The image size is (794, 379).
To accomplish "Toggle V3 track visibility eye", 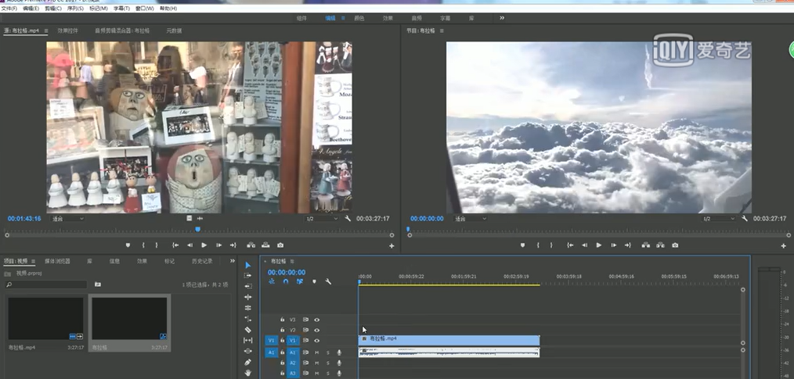I will pyautogui.click(x=317, y=320).
